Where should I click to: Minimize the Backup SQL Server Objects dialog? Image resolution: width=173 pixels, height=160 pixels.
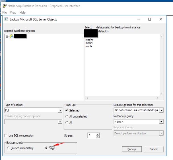click(139, 19)
